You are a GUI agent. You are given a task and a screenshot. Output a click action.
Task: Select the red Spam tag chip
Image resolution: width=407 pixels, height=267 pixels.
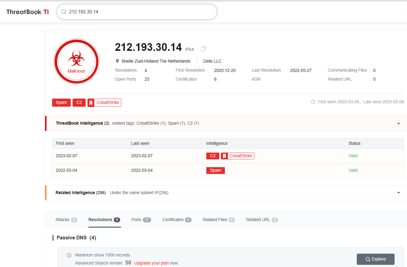tap(61, 102)
